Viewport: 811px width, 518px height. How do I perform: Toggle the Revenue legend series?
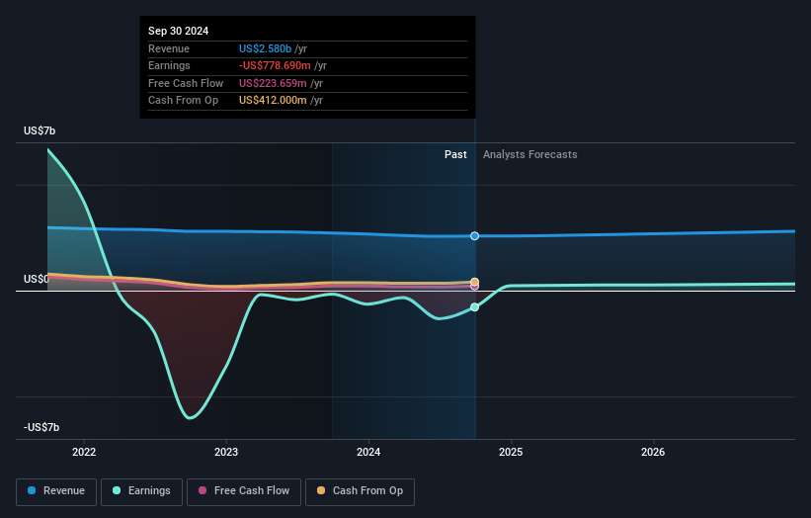click(x=56, y=491)
